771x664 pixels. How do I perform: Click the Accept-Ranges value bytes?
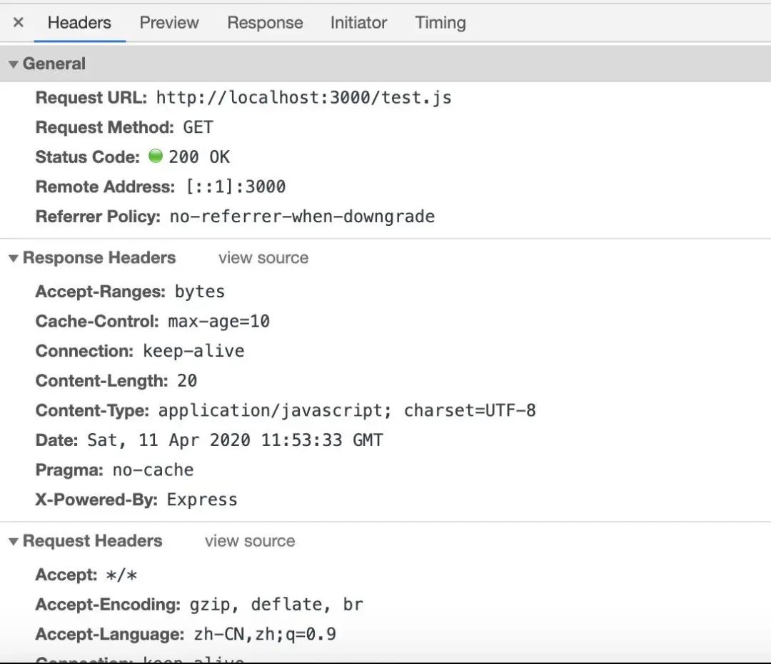pos(200,292)
